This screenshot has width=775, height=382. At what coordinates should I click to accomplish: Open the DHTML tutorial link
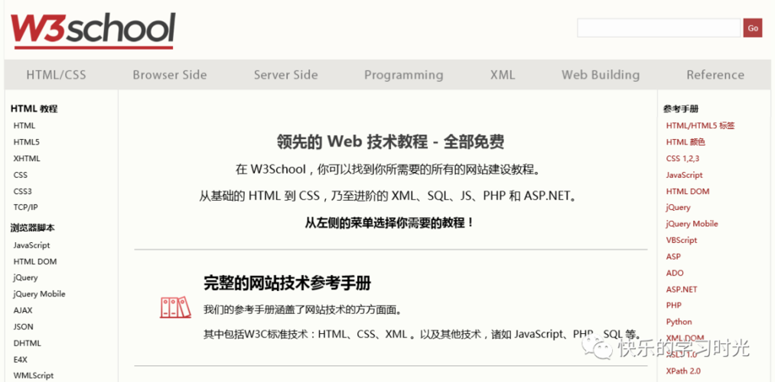(x=28, y=343)
